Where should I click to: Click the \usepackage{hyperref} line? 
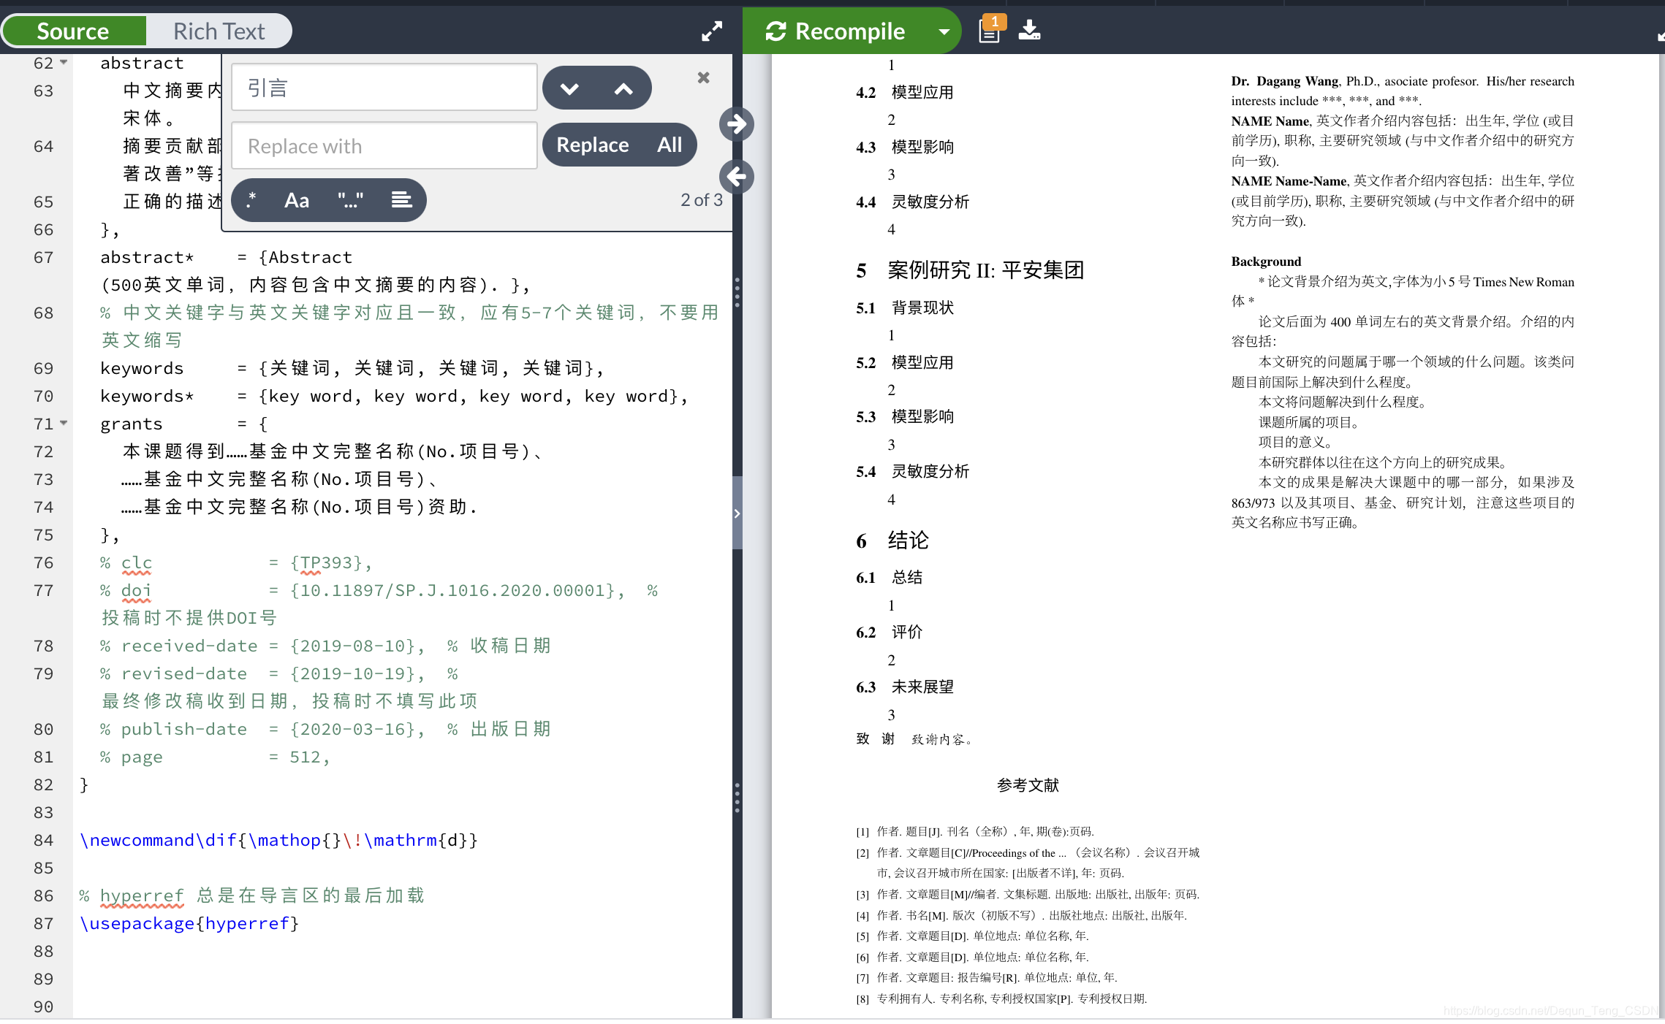tap(189, 923)
